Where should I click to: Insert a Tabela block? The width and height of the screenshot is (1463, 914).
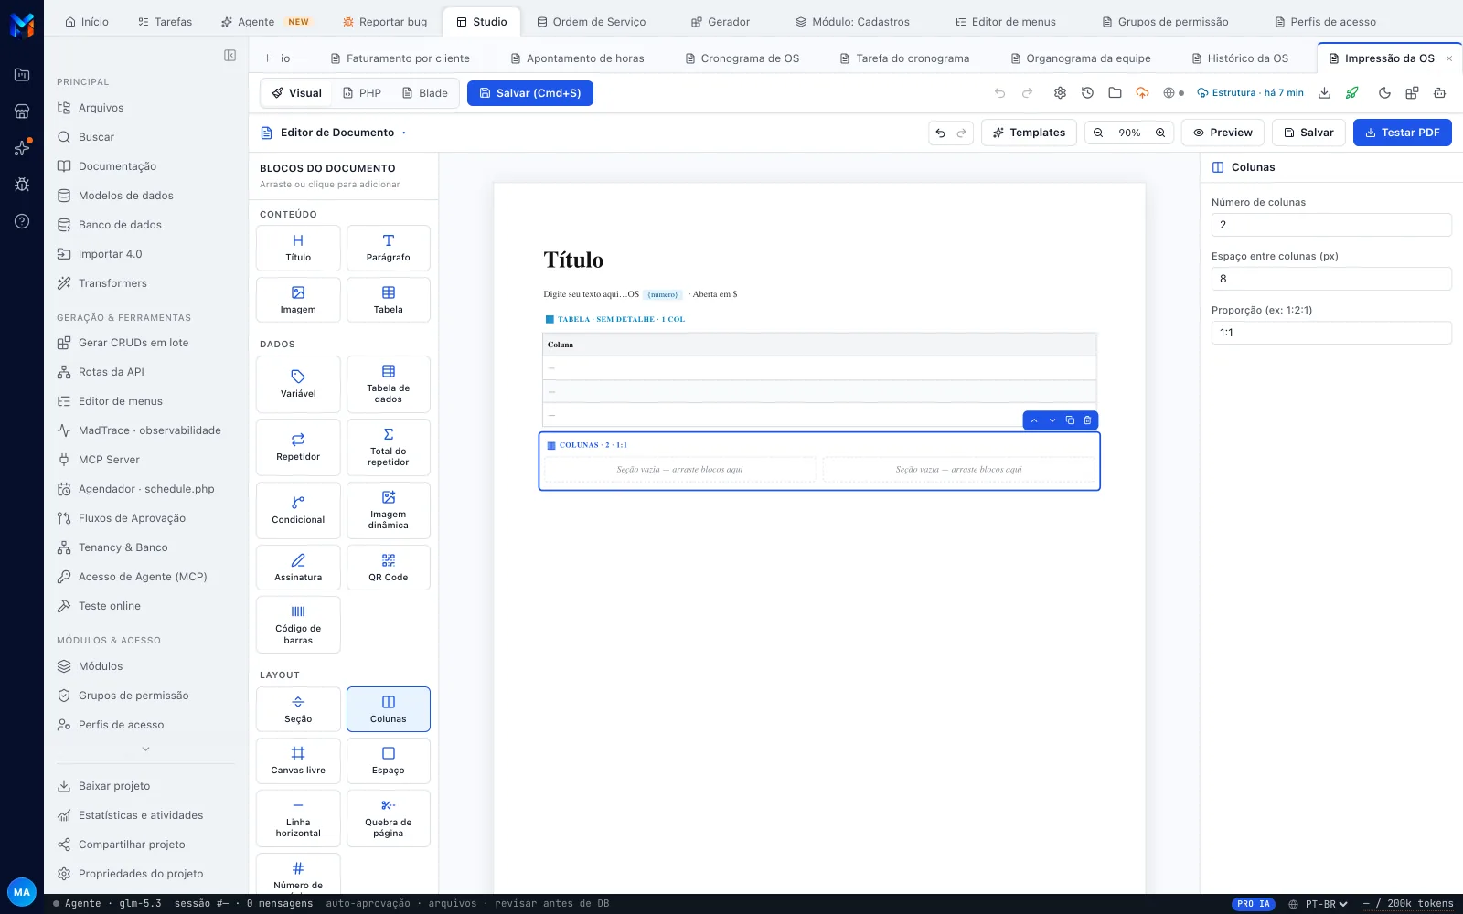tap(389, 300)
